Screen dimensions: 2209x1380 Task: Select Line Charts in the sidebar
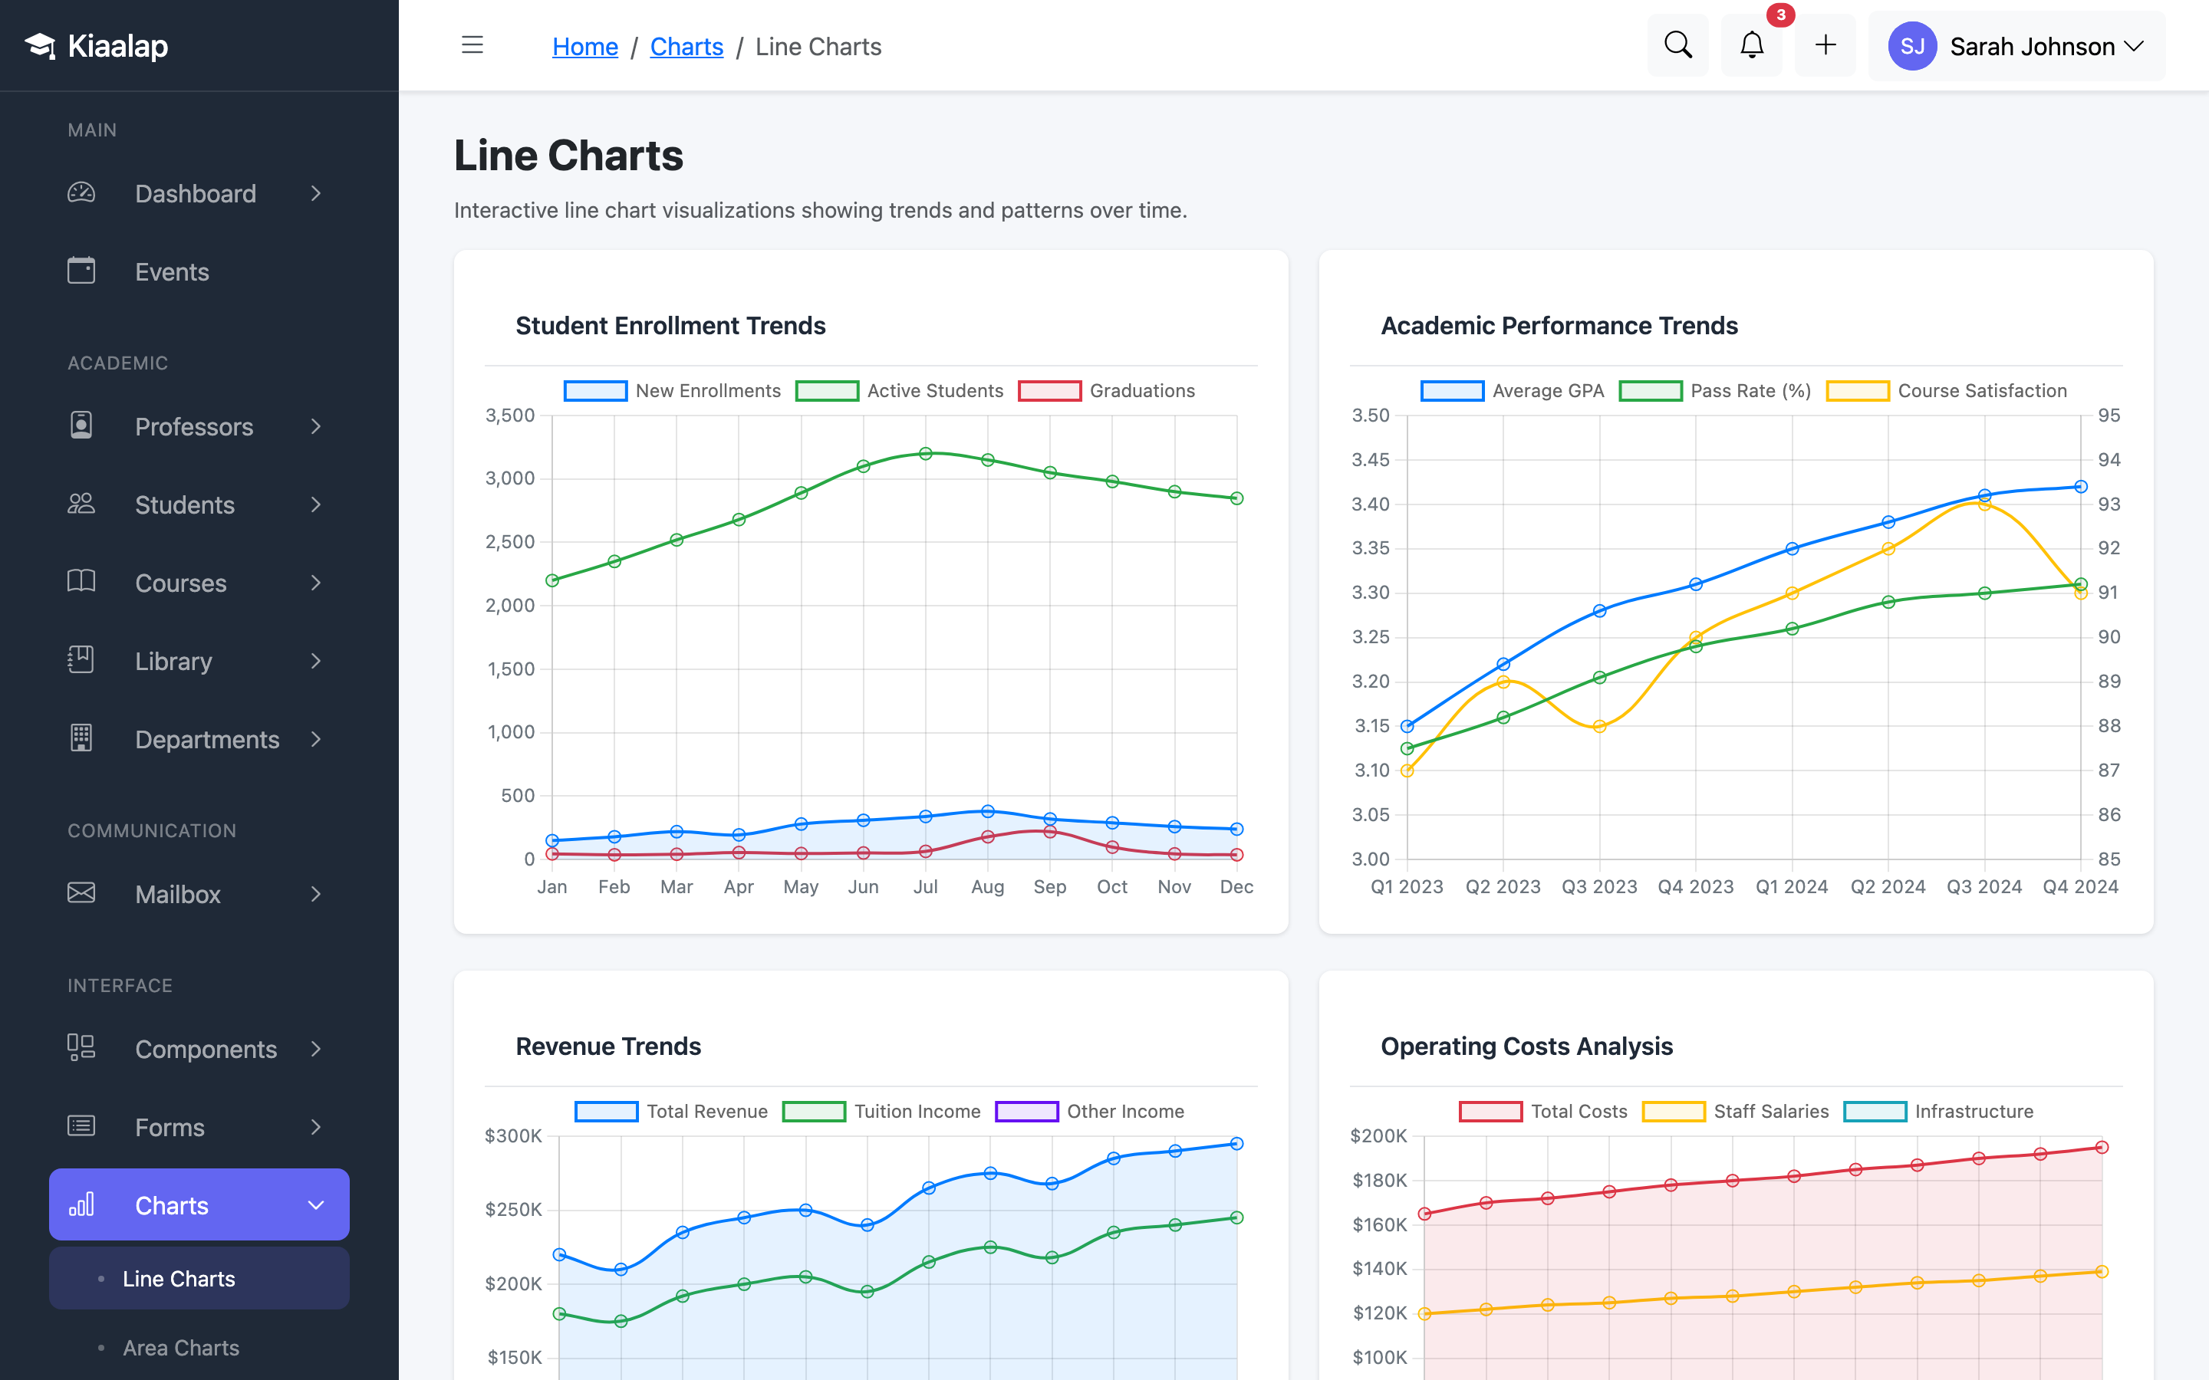tap(199, 1279)
